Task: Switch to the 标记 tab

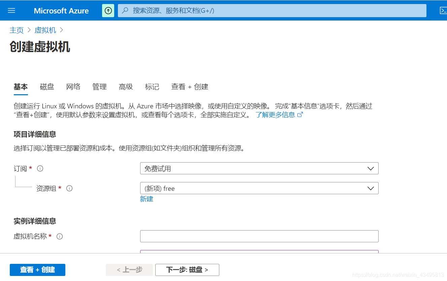Action: click(x=152, y=87)
